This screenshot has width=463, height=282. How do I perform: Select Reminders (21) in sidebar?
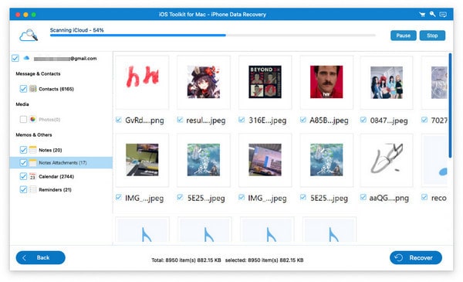click(55, 189)
